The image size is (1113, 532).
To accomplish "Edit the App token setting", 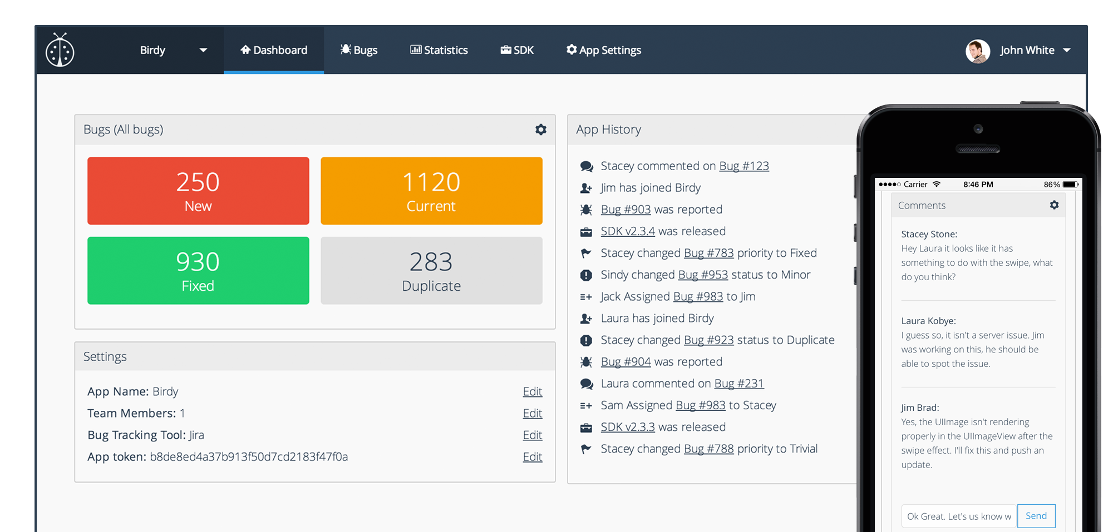I will click(x=532, y=457).
